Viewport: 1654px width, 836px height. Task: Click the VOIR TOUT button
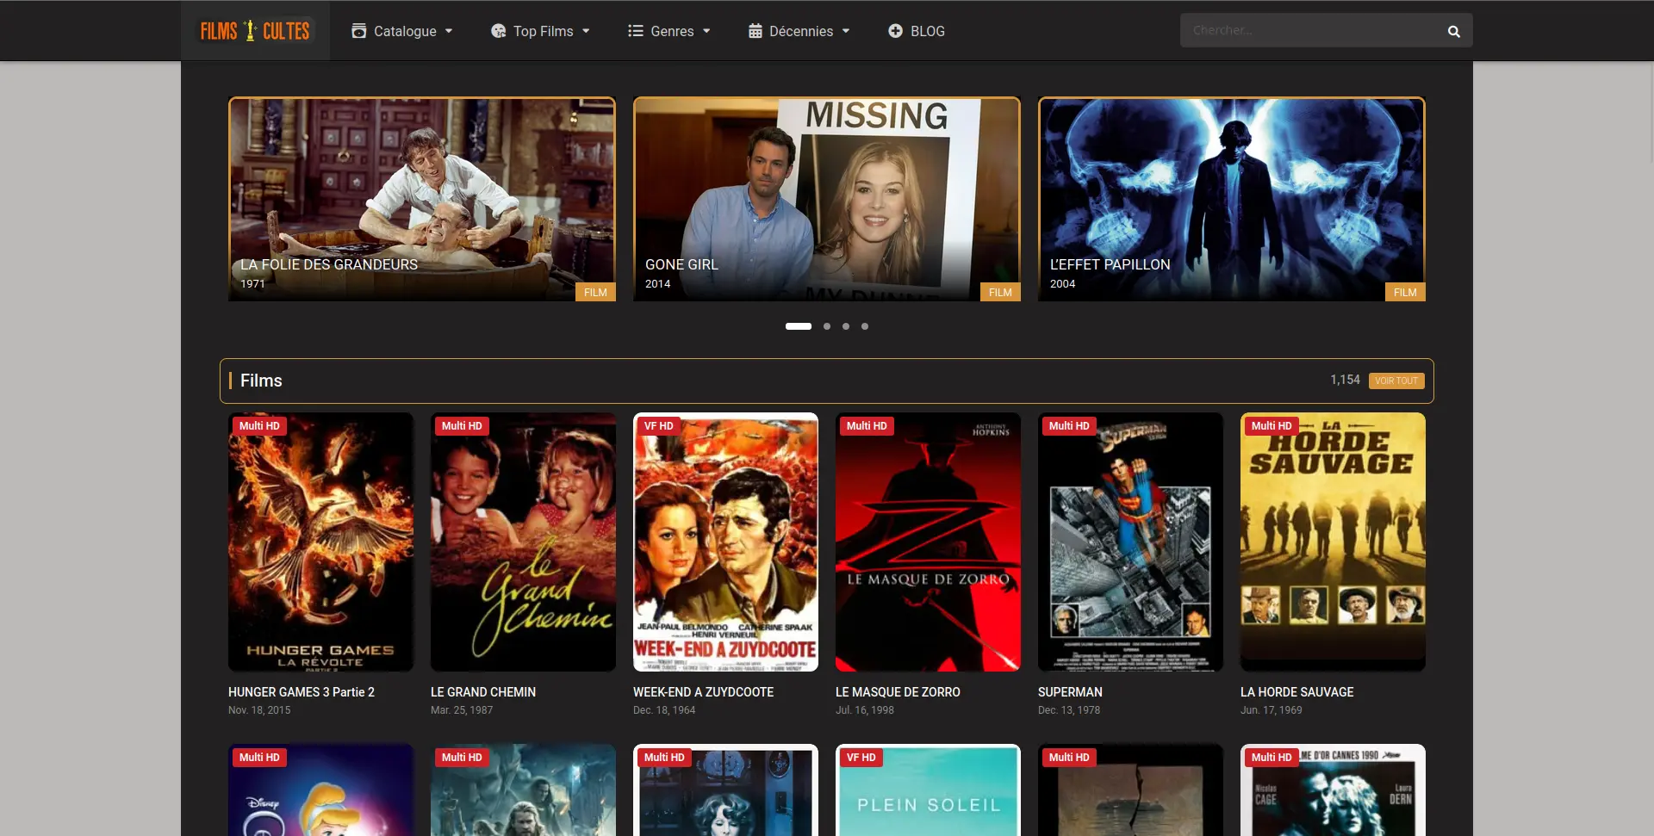coord(1396,381)
